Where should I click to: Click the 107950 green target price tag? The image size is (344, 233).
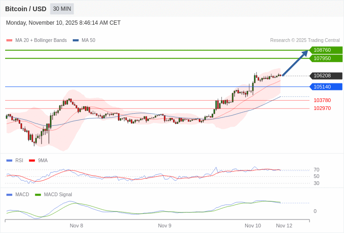(x=325, y=58)
